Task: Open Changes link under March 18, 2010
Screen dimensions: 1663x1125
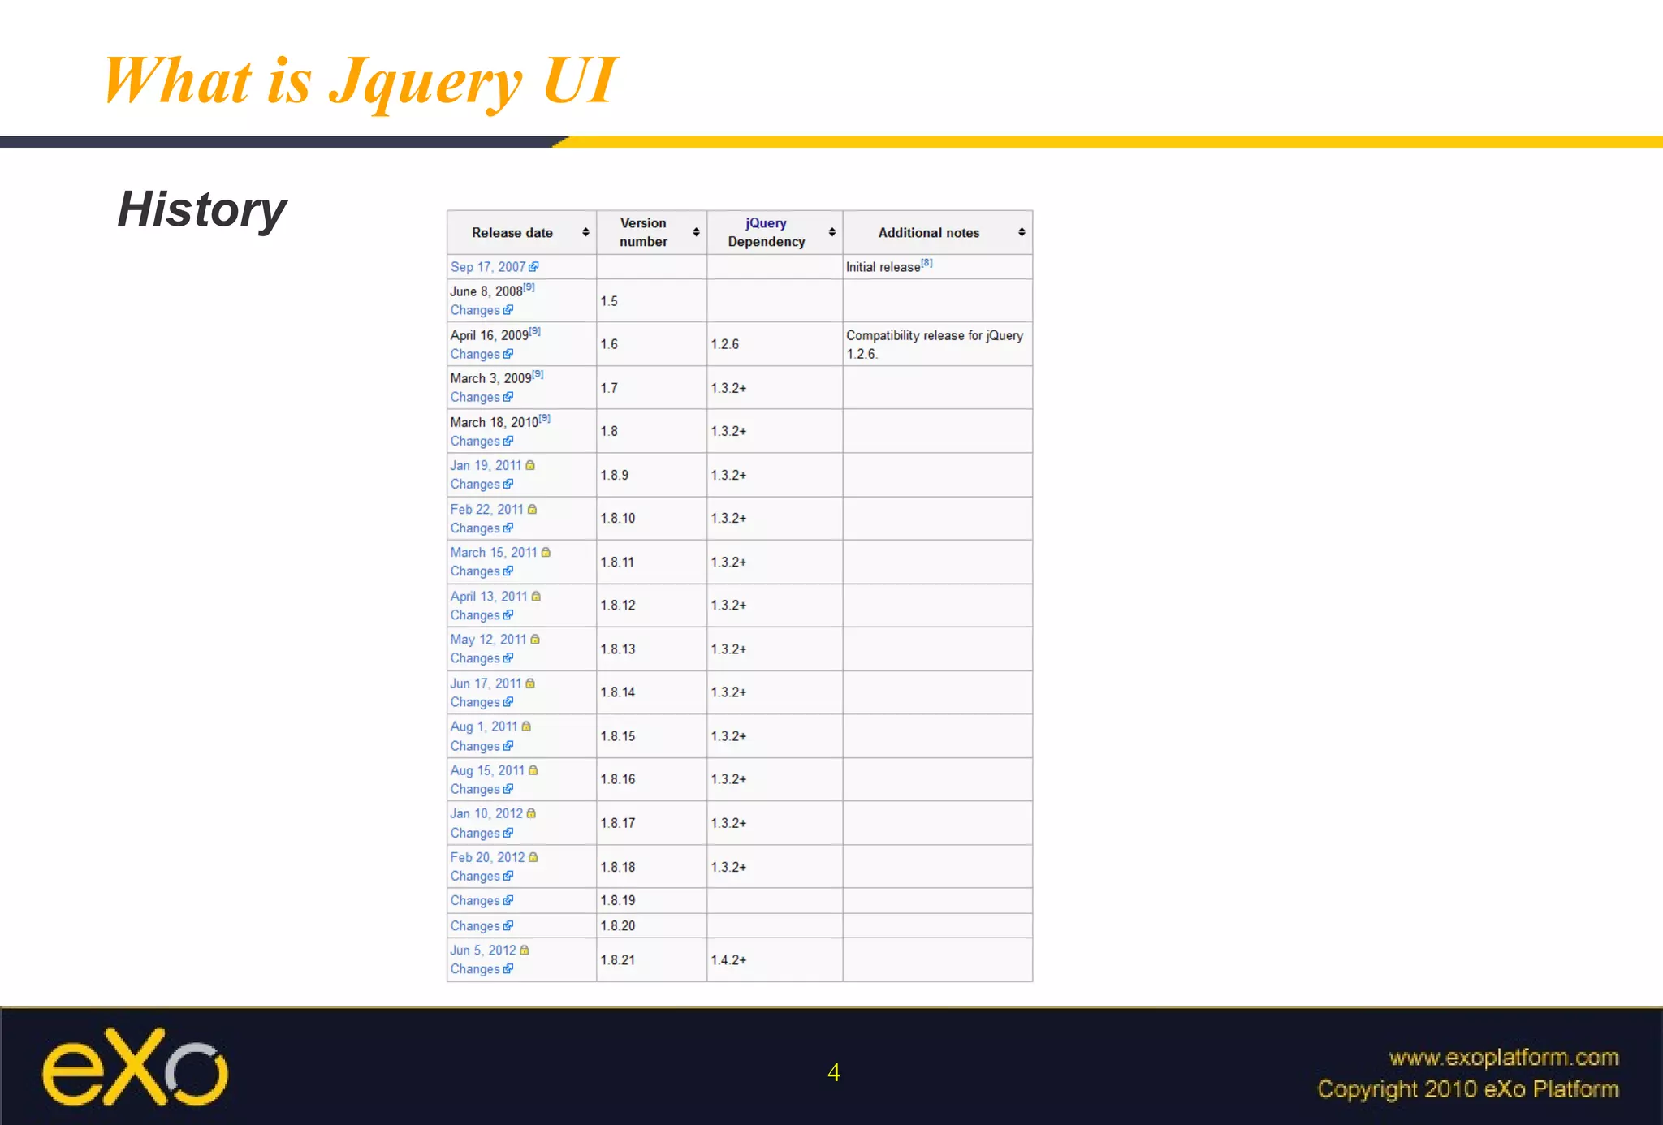Action: pyautogui.click(x=475, y=441)
